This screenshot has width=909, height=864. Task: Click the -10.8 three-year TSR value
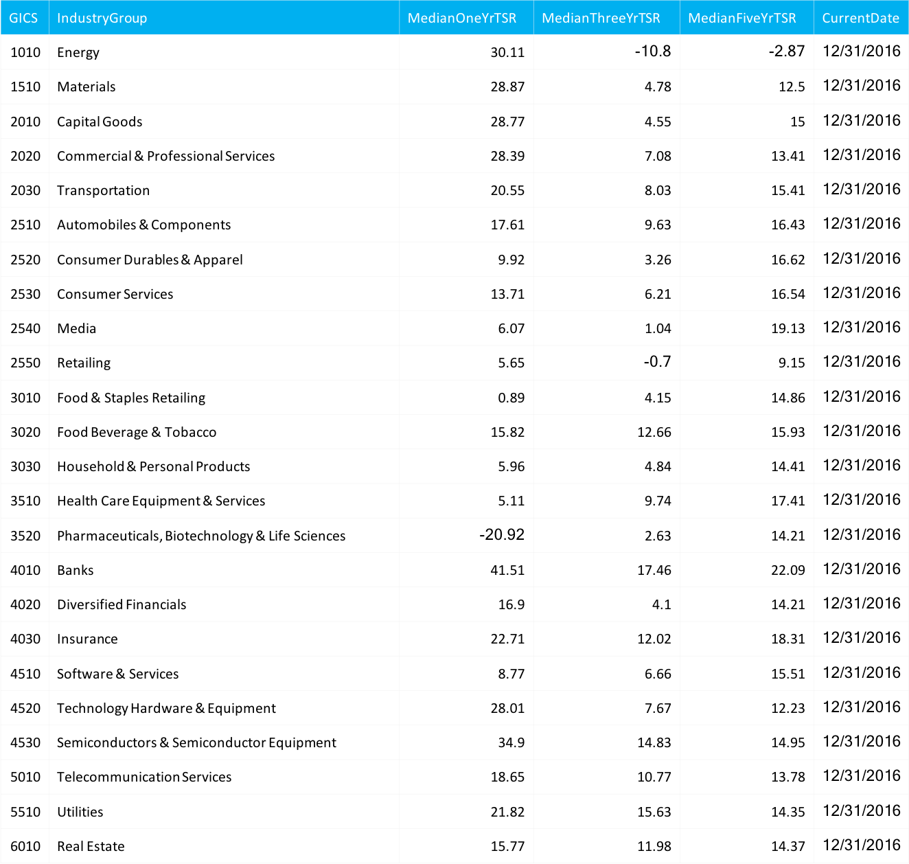[x=652, y=52]
